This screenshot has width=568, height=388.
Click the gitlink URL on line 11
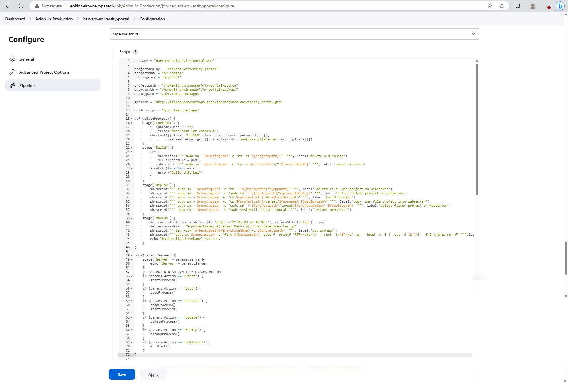218,102
